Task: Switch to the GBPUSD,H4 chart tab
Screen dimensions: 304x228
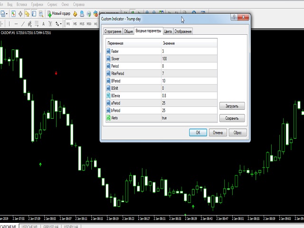Action: click(x=51, y=226)
